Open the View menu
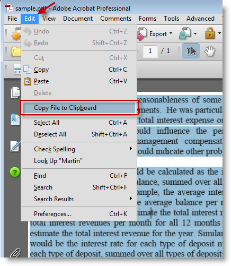 click(49, 19)
